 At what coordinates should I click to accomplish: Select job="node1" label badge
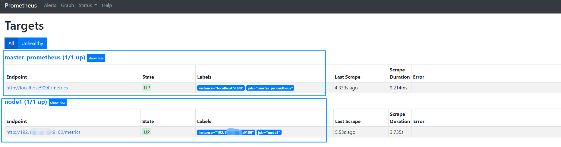click(x=269, y=133)
